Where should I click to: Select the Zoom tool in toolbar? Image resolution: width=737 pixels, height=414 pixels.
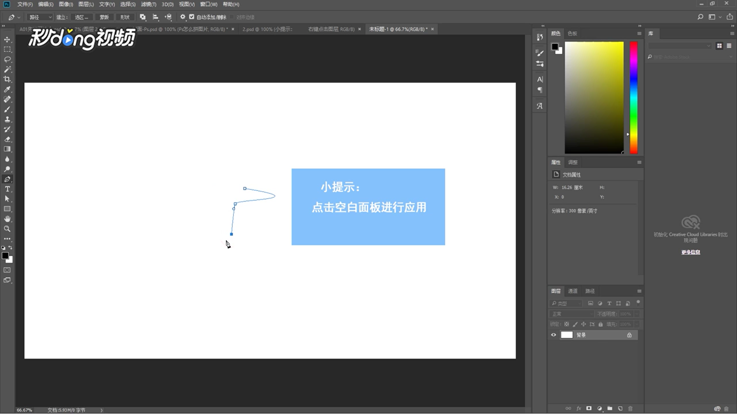(x=7, y=229)
